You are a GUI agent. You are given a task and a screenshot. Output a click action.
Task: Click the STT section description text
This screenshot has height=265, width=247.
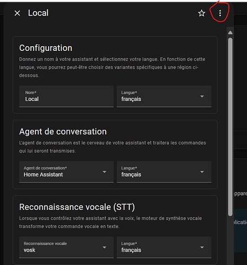tap(111, 222)
